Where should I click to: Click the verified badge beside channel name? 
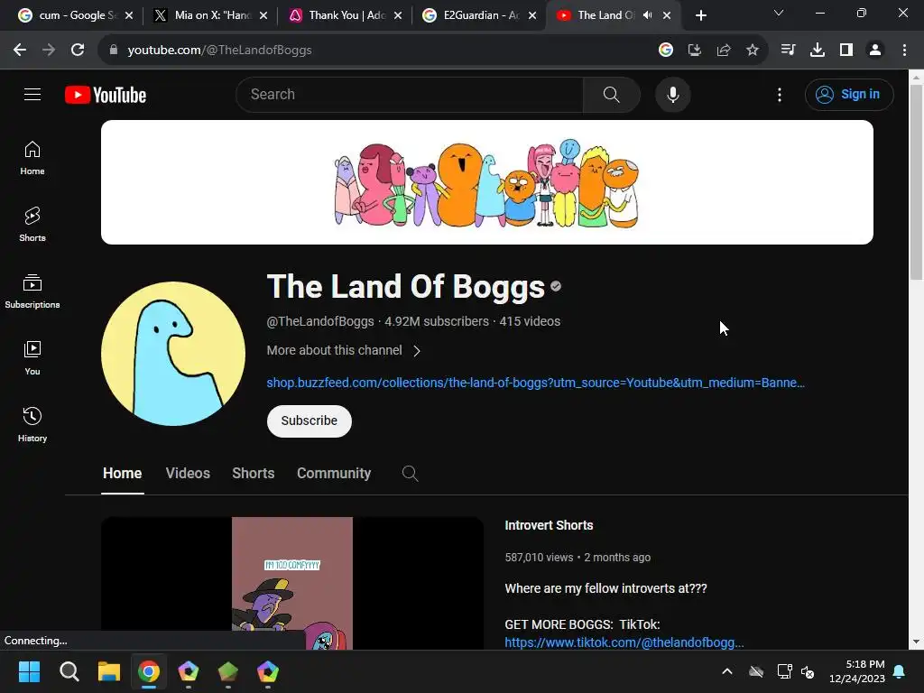point(556,286)
